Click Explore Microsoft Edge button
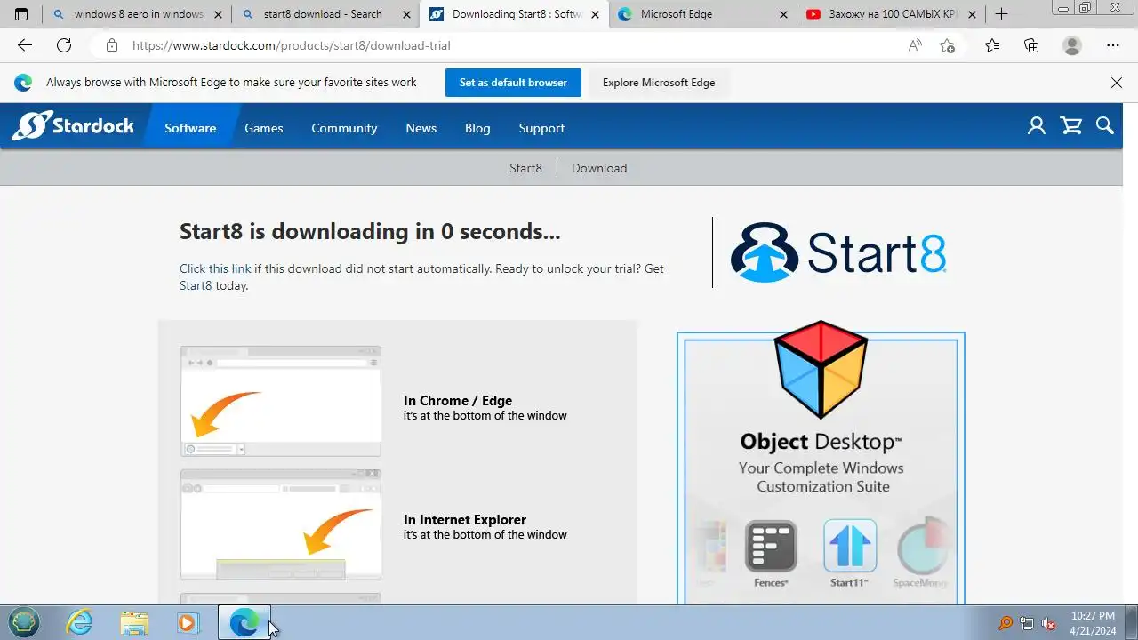The image size is (1138, 640). [x=659, y=83]
